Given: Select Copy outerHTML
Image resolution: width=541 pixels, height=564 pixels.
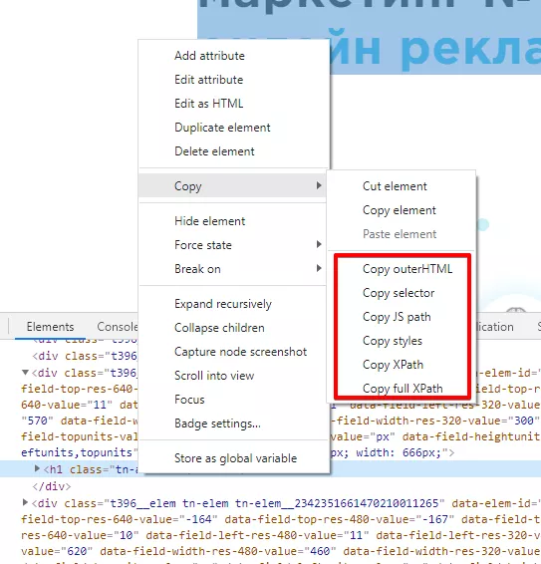Looking at the screenshot, I should pos(402,269).
